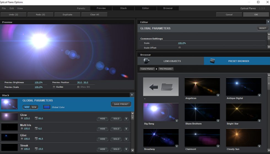
Task: Click the X icon on Big Bang preset
Action: point(177,121)
